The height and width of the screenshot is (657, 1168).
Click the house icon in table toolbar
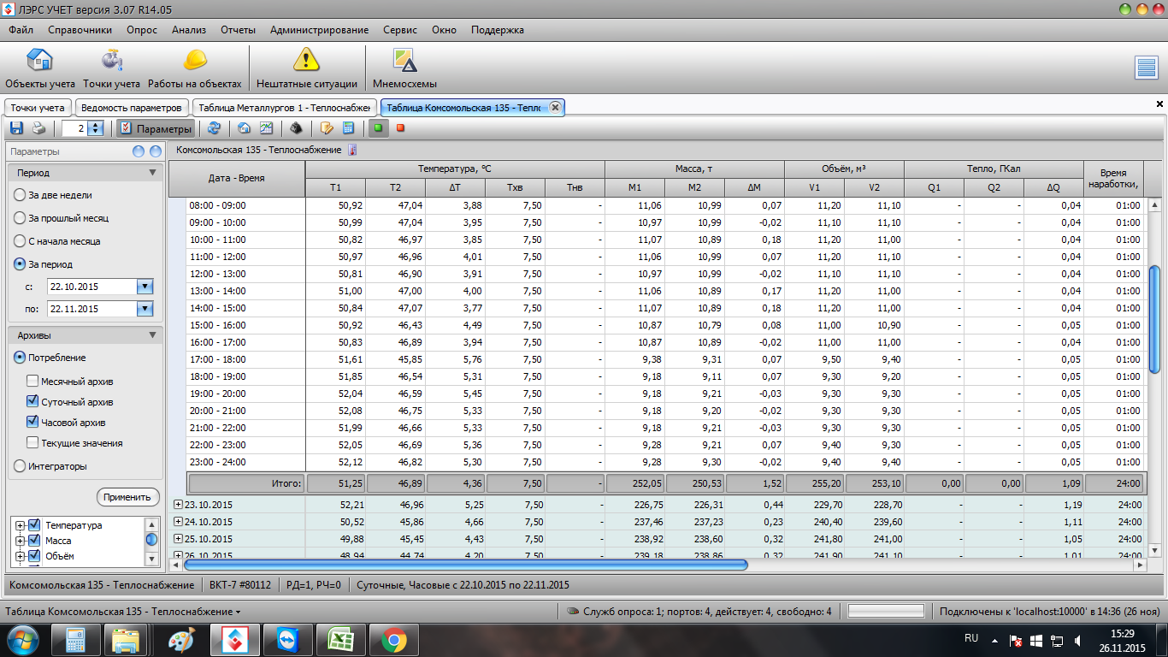[x=244, y=128]
